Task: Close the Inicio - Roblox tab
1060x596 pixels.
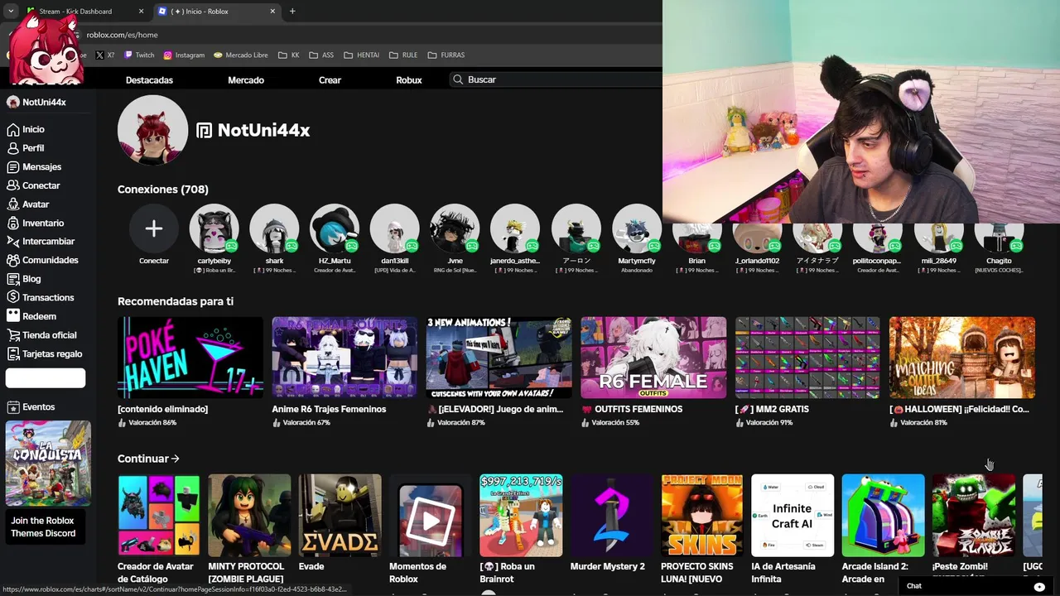Action: (272, 12)
